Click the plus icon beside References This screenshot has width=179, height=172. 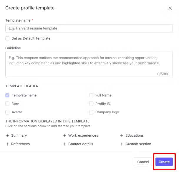pyautogui.click(x=7, y=144)
